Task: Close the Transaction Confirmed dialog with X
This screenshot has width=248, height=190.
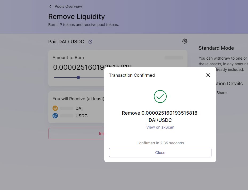Action: pyautogui.click(x=208, y=75)
